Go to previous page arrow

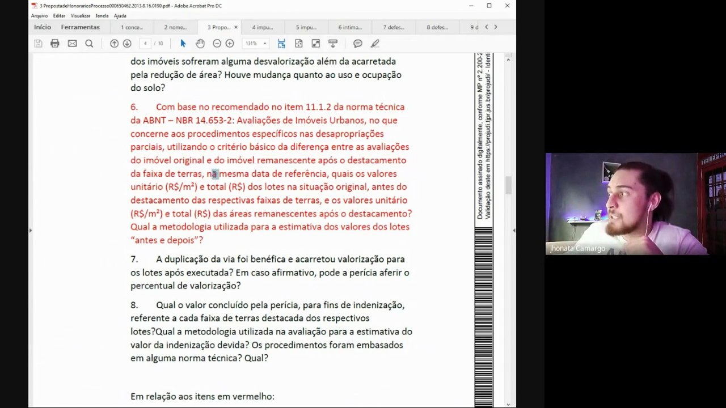[114, 44]
